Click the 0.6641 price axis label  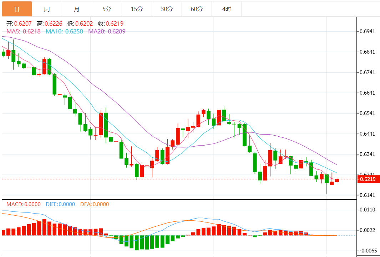point(367,93)
